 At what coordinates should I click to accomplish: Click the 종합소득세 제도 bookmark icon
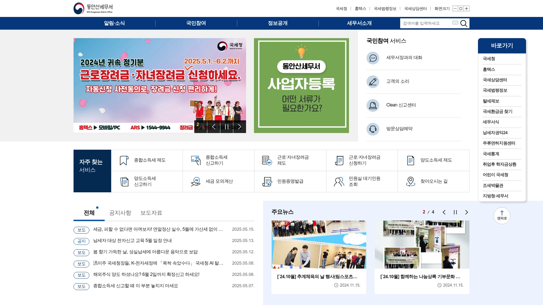coord(124,160)
